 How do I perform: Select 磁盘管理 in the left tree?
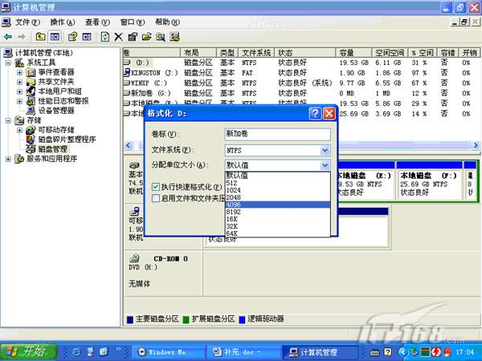click(53, 149)
